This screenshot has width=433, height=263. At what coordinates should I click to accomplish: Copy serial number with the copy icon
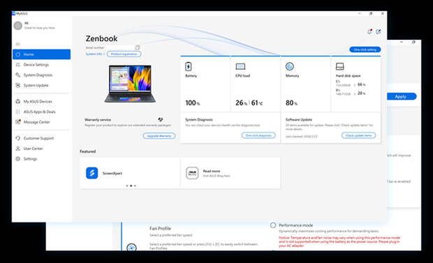(x=138, y=47)
